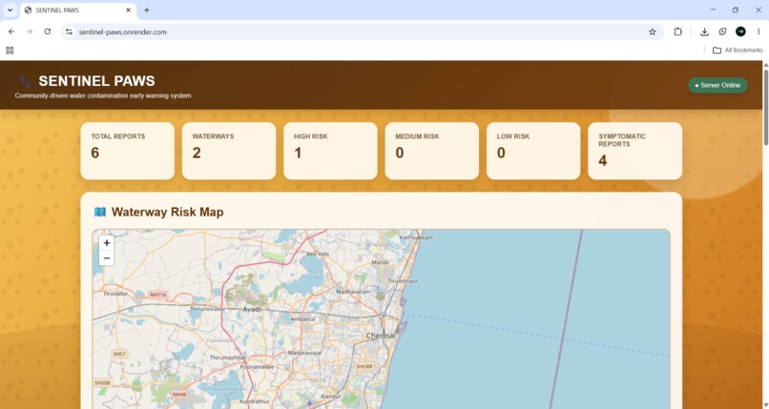Go back to the previous page
The height and width of the screenshot is (409, 769).
click(x=11, y=31)
